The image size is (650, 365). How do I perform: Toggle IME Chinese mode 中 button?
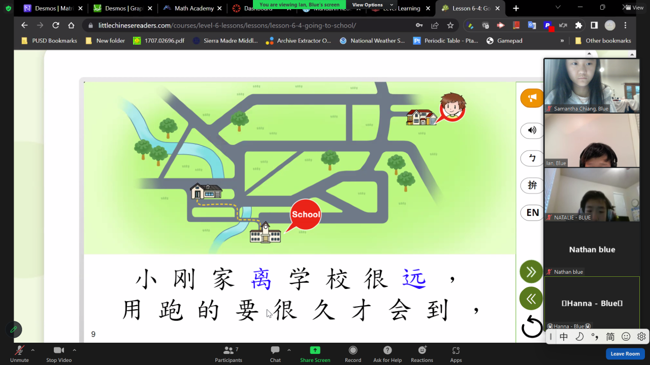[564, 337]
